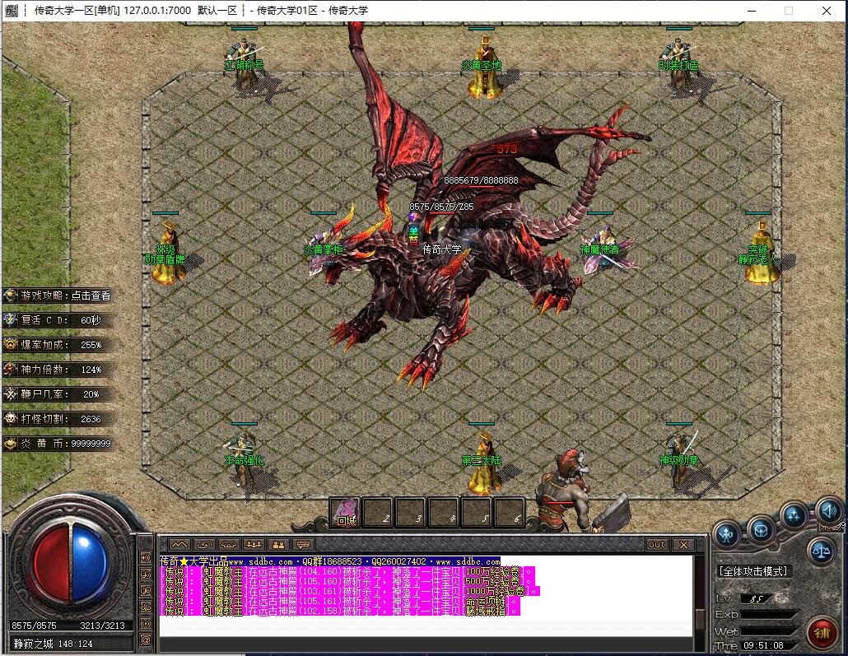Talk to the 升级勋章盾牌 NPC
This screenshot has height=656, width=848.
tap(168, 253)
